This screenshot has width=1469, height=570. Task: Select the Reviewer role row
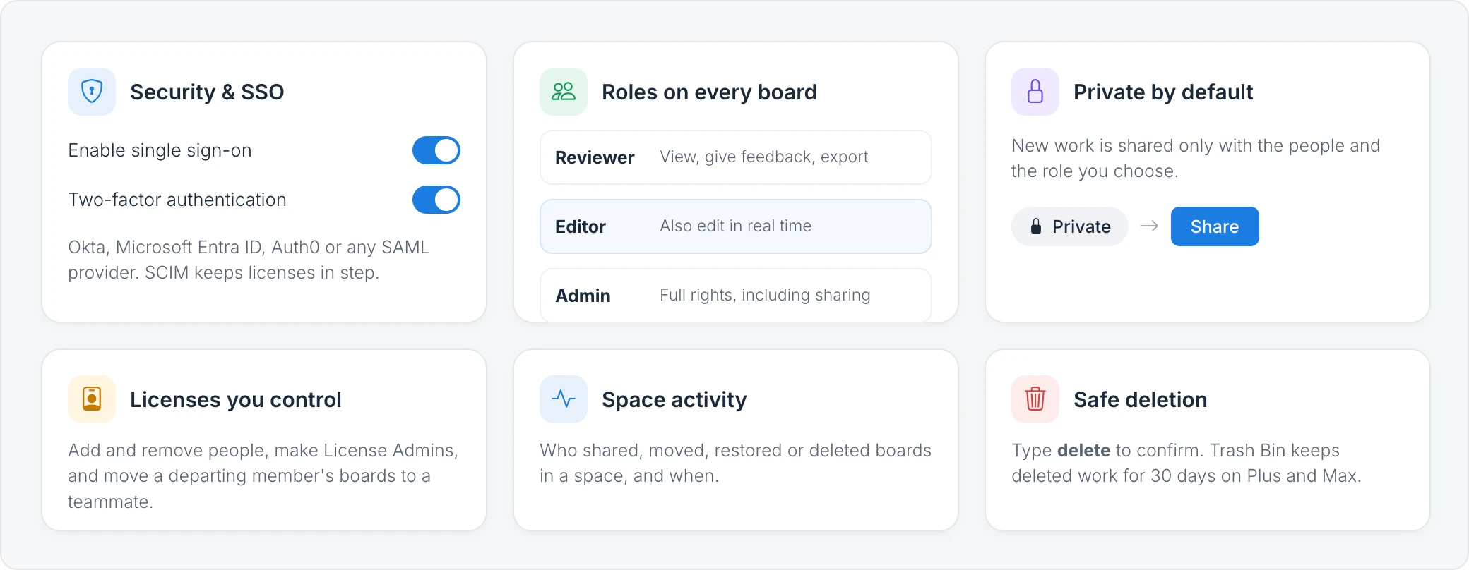(x=736, y=157)
